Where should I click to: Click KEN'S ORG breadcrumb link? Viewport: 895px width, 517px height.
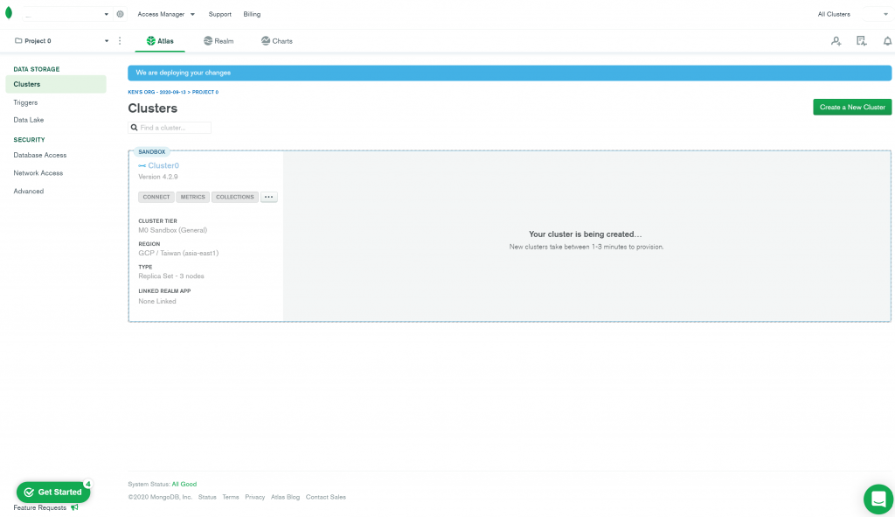point(156,92)
